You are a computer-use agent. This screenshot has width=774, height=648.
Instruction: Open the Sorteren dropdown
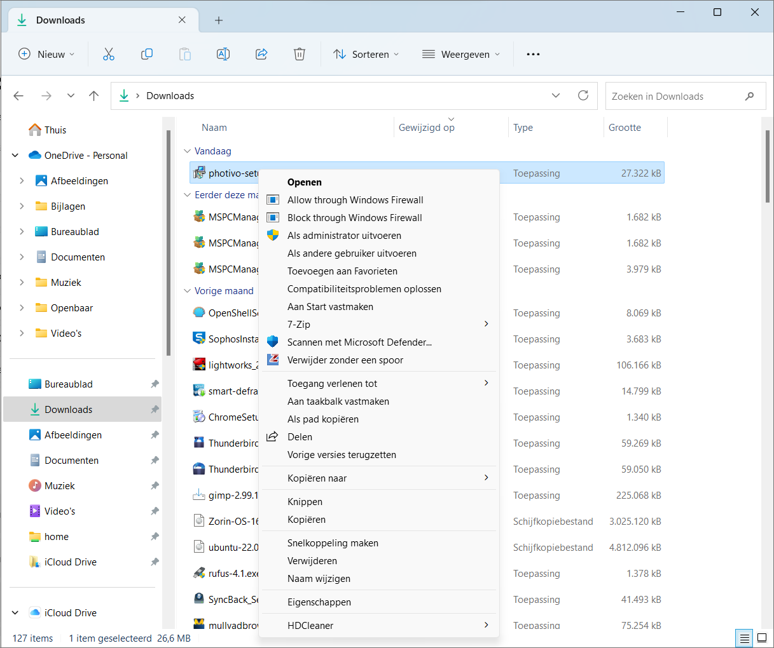[366, 54]
